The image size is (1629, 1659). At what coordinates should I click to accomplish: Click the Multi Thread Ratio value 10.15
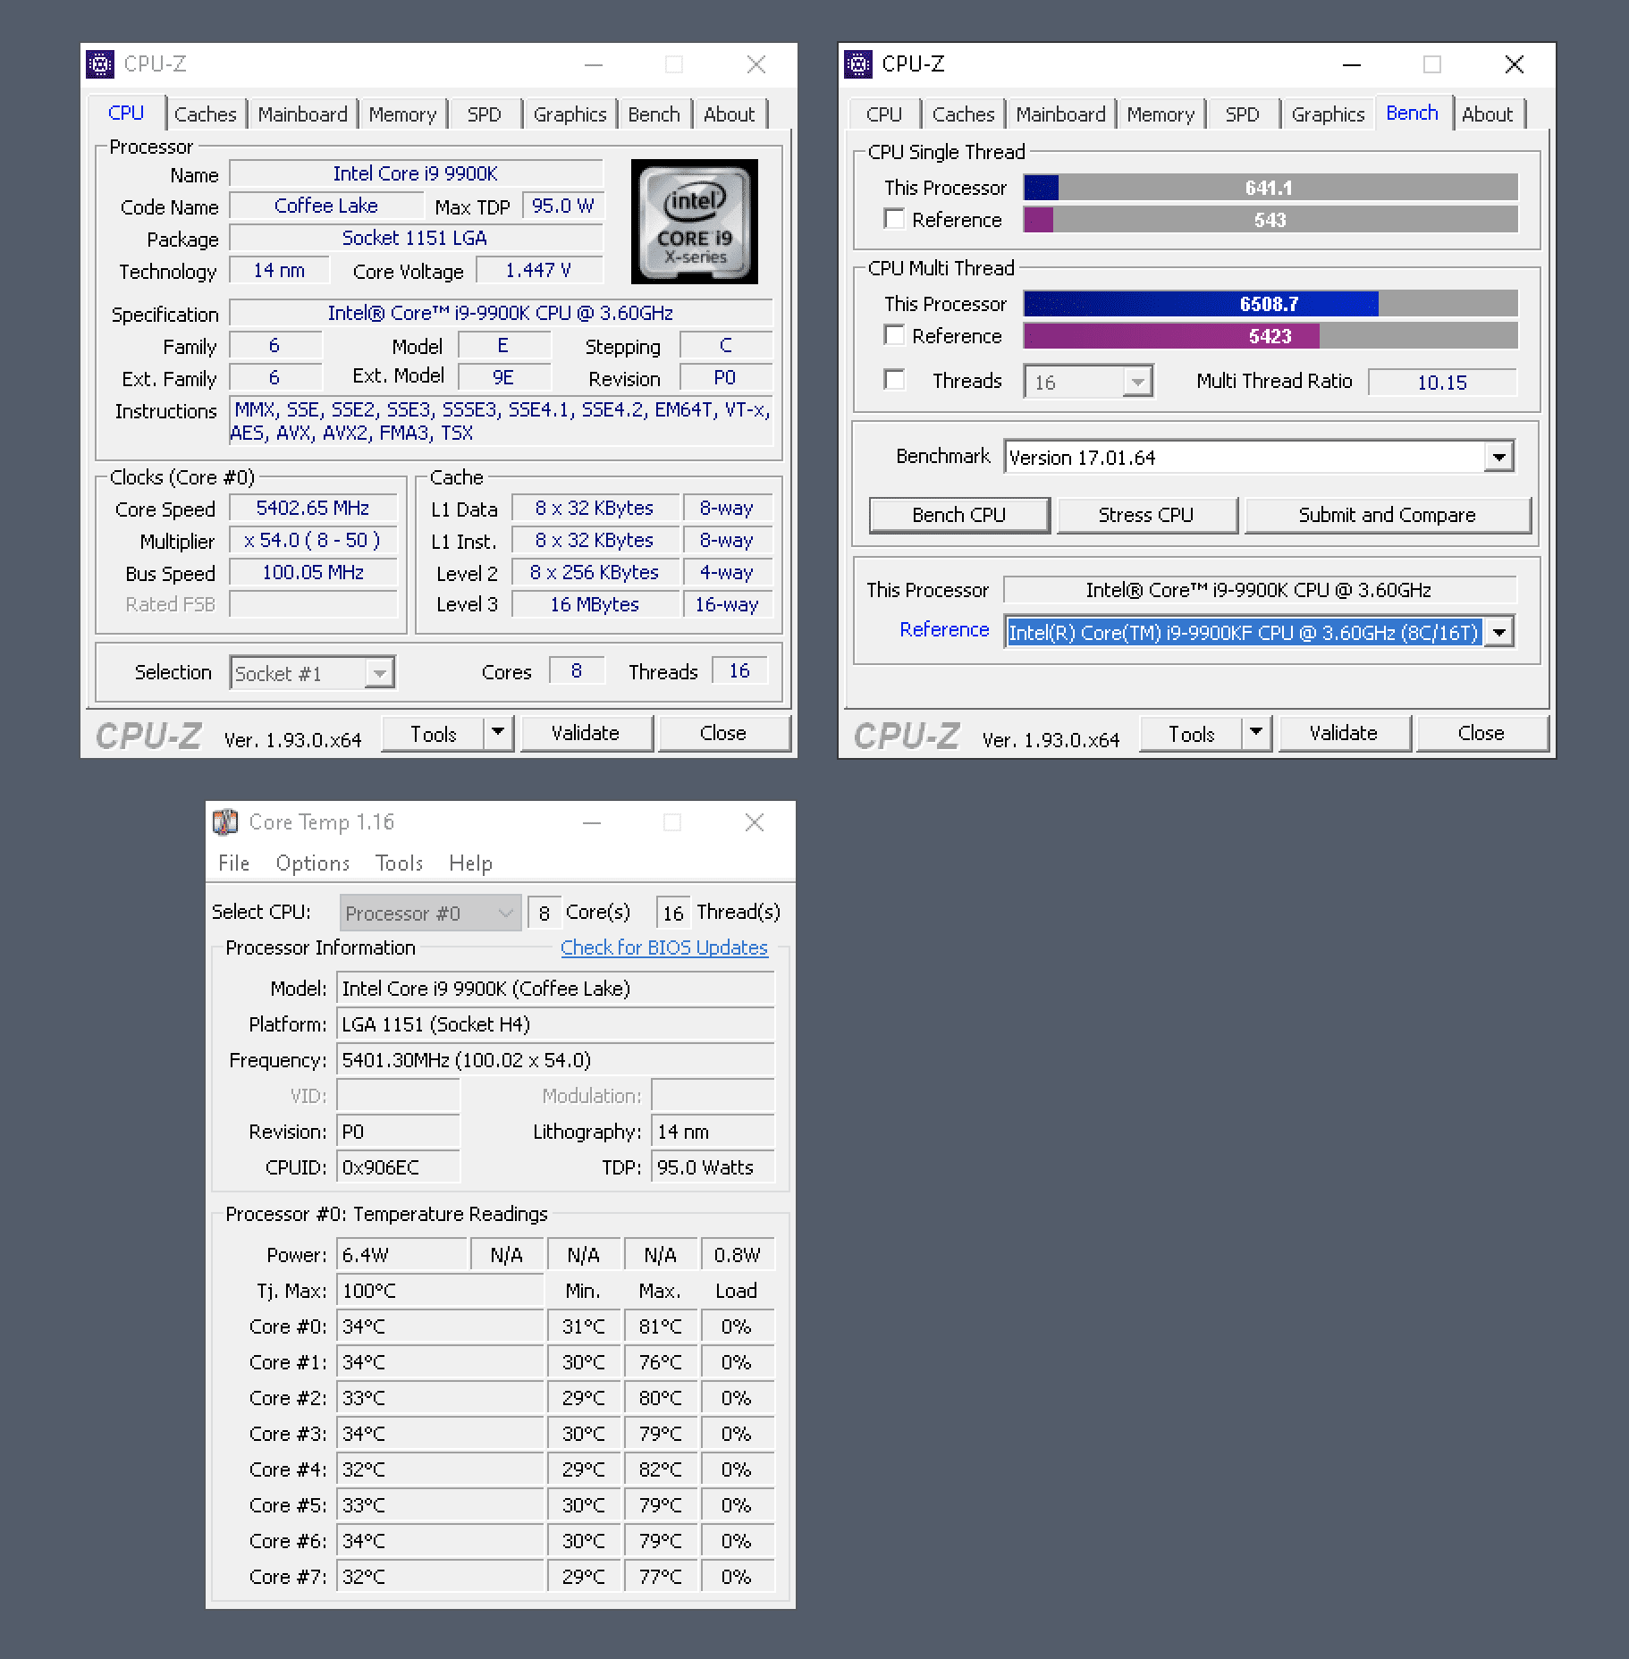[x=1442, y=382]
